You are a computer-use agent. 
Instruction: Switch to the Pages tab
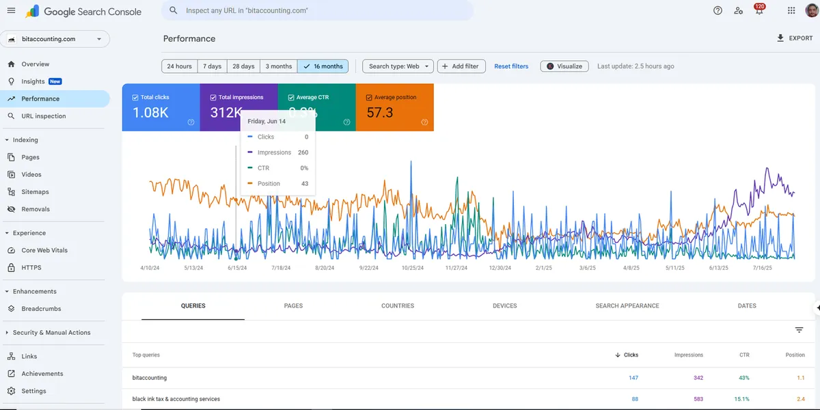(x=293, y=306)
